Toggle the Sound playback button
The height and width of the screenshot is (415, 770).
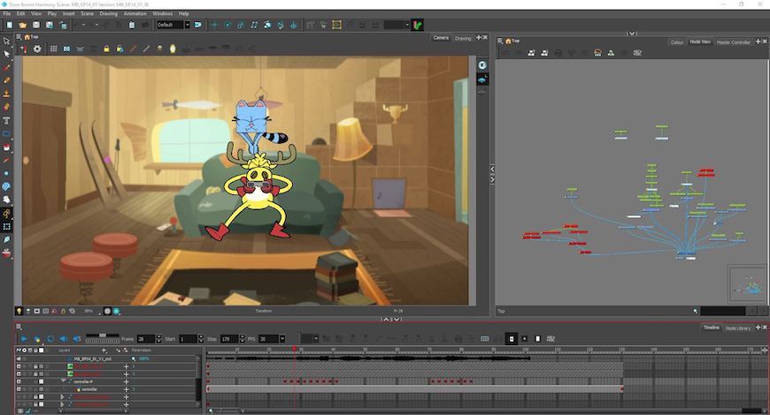coord(64,338)
